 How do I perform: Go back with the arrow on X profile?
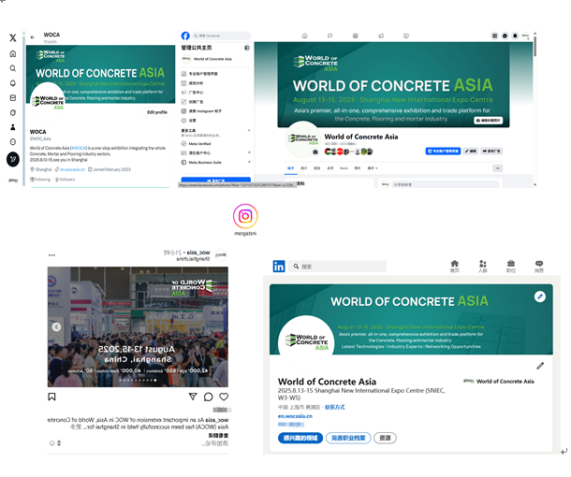33,37
